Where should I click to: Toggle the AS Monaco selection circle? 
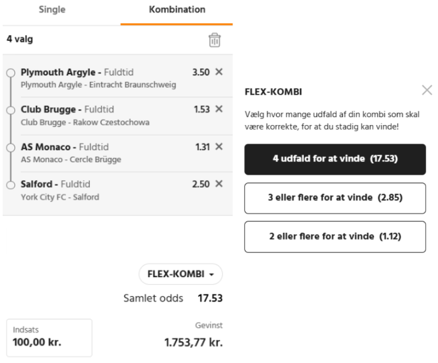click(11, 147)
